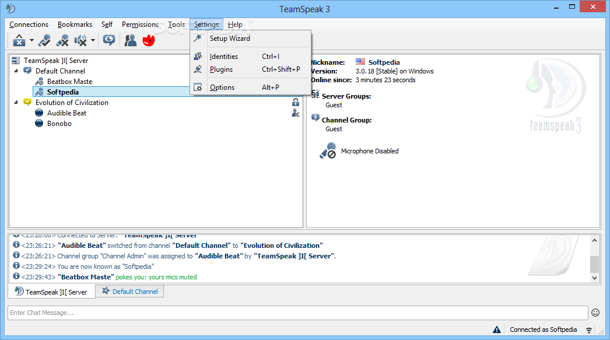Open the Tools menu
The image size is (610, 340).
coord(176,24)
